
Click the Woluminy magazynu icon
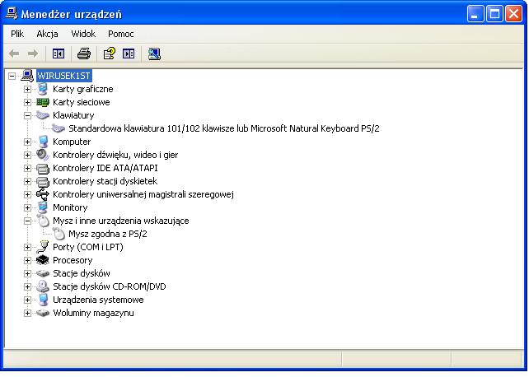click(x=43, y=313)
